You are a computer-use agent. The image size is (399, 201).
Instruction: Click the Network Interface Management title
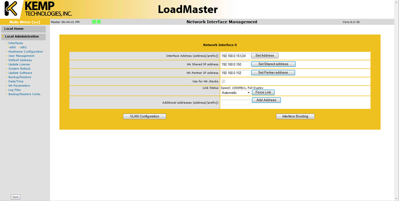tap(222, 22)
